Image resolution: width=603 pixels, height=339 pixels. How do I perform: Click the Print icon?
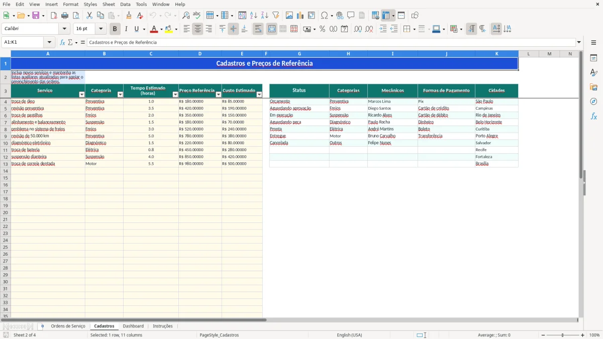click(x=65, y=16)
